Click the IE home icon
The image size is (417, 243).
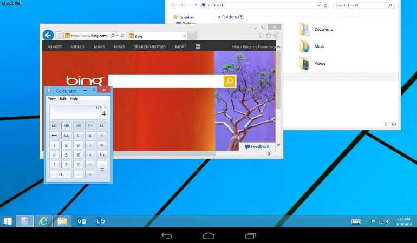(x=262, y=36)
